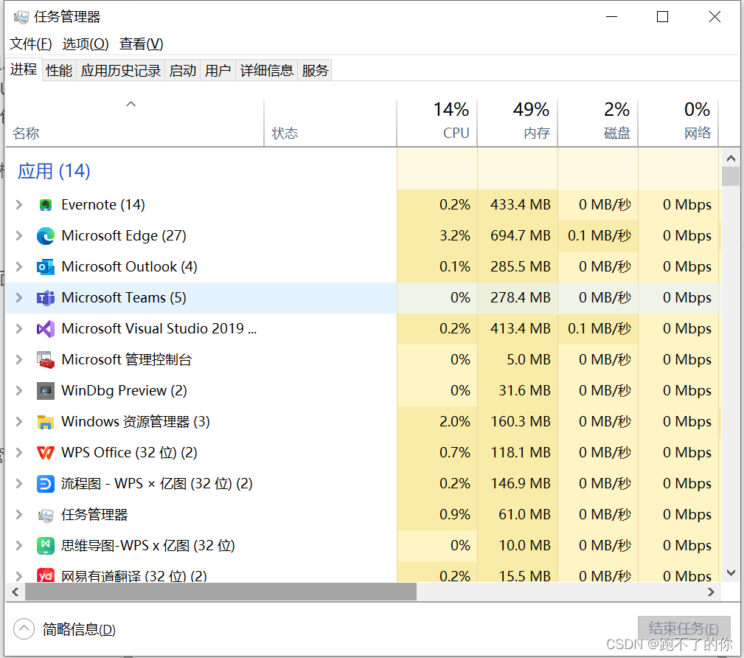744x658 pixels.
Task: Click the 网易有道翻译 icon
Action: click(46, 575)
